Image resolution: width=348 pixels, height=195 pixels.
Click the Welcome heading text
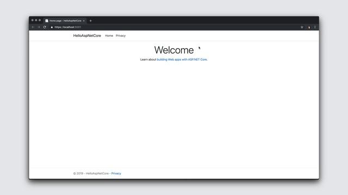tap(174, 50)
